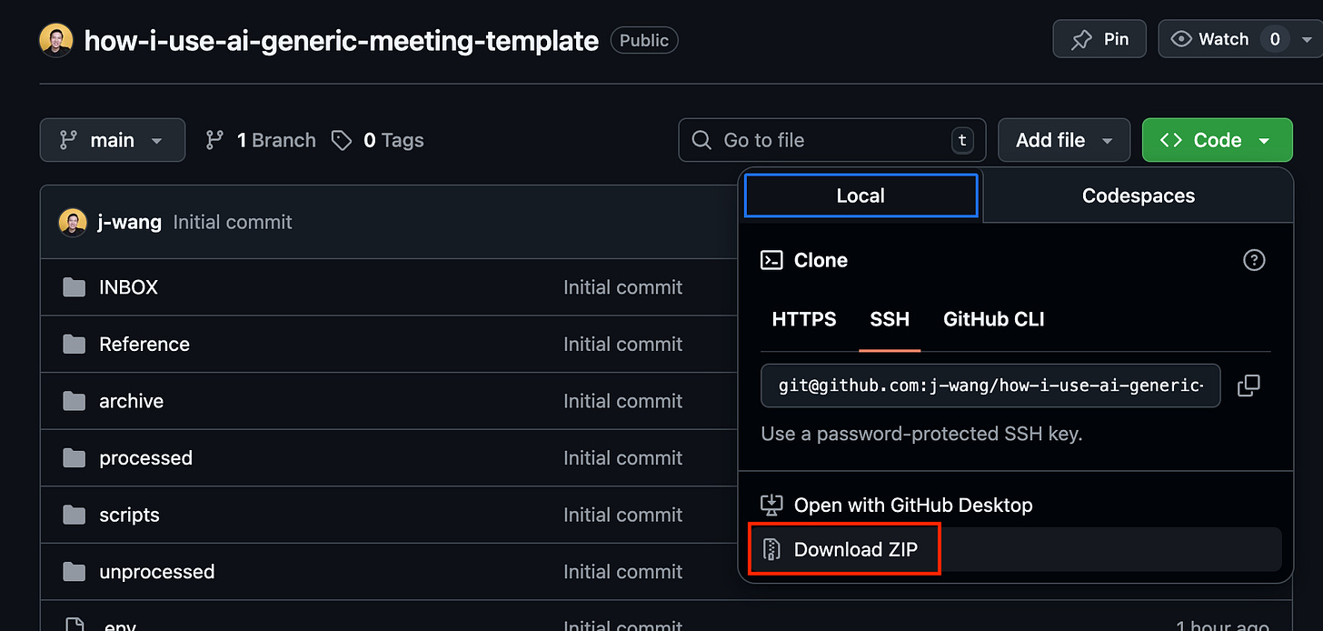Click the folder icon beside Reference
The width and height of the screenshot is (1323, 631).
click(x=74, y=345)
